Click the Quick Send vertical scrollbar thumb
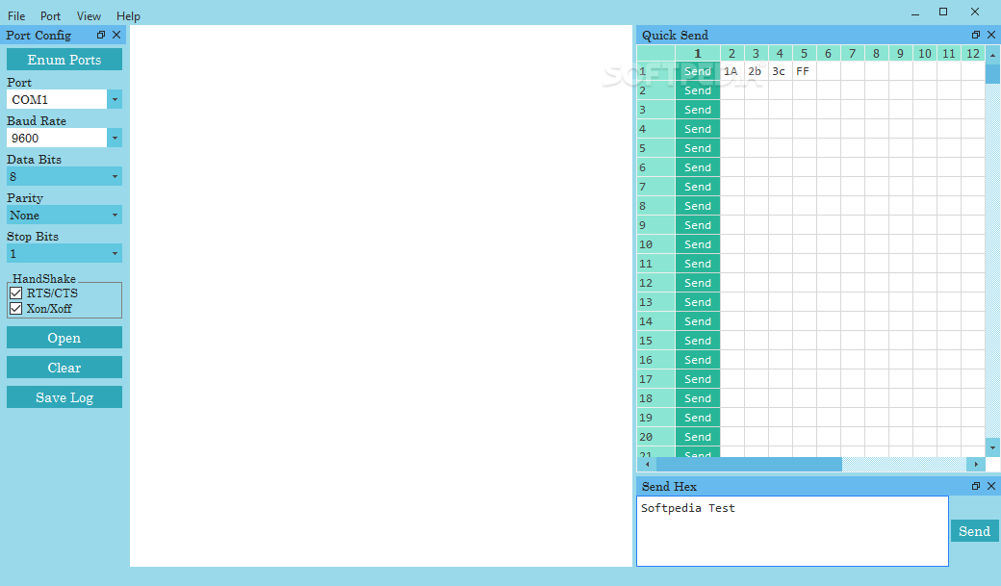The height and width of the screenshot is (586, 1001). point(992,73)
